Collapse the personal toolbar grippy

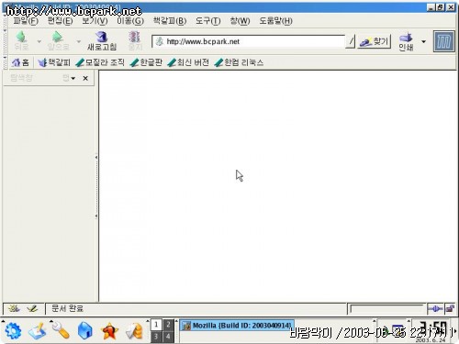(x=5, y=62)
